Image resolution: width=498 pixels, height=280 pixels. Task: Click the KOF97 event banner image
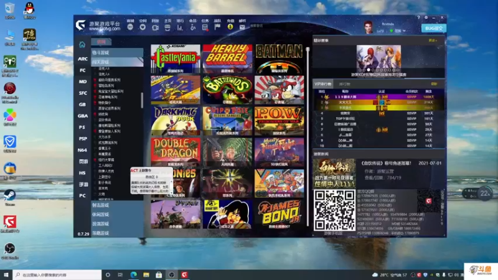[x=378, y=58]
